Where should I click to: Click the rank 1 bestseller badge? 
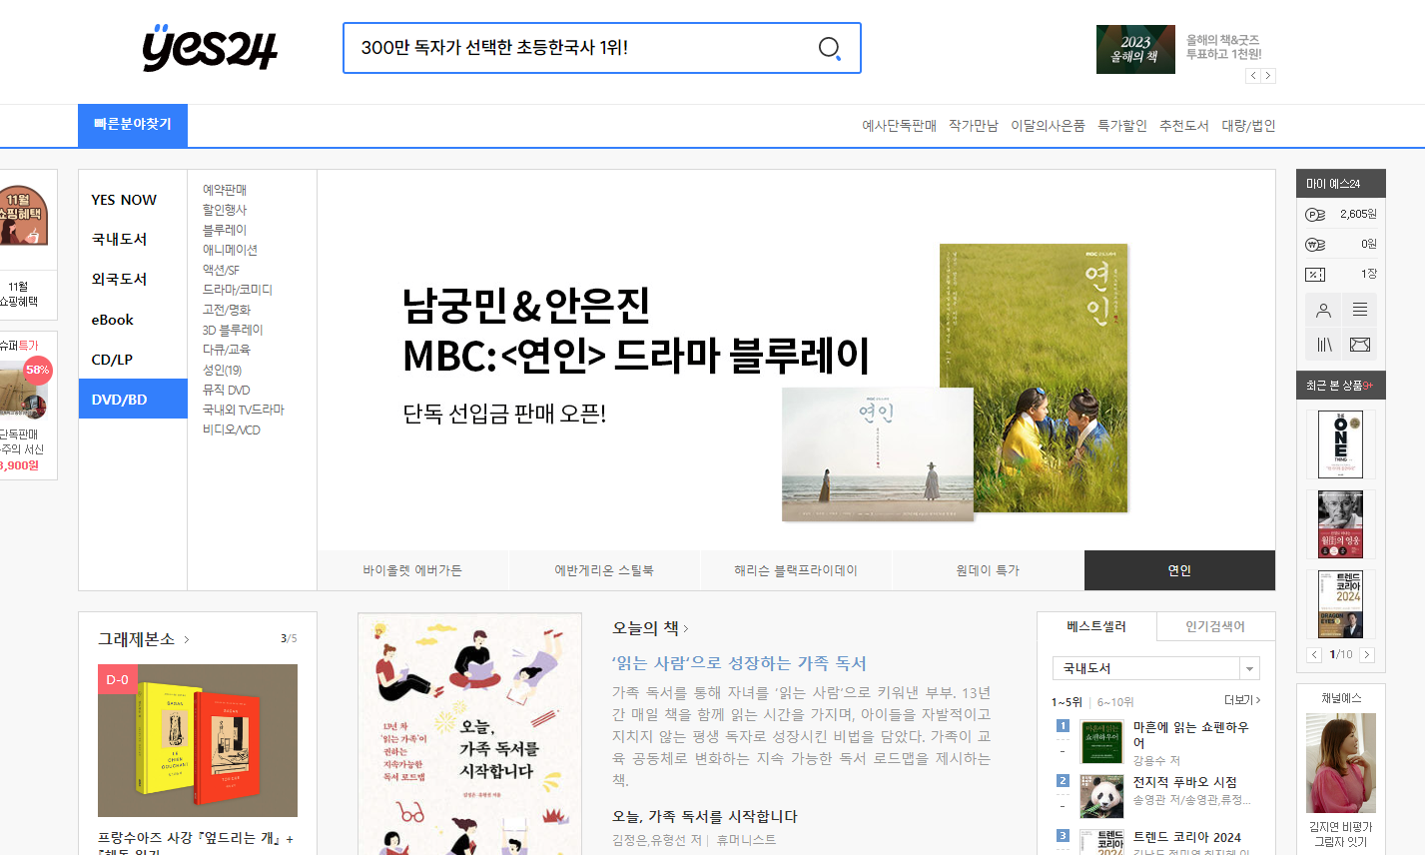[1063, 726]
